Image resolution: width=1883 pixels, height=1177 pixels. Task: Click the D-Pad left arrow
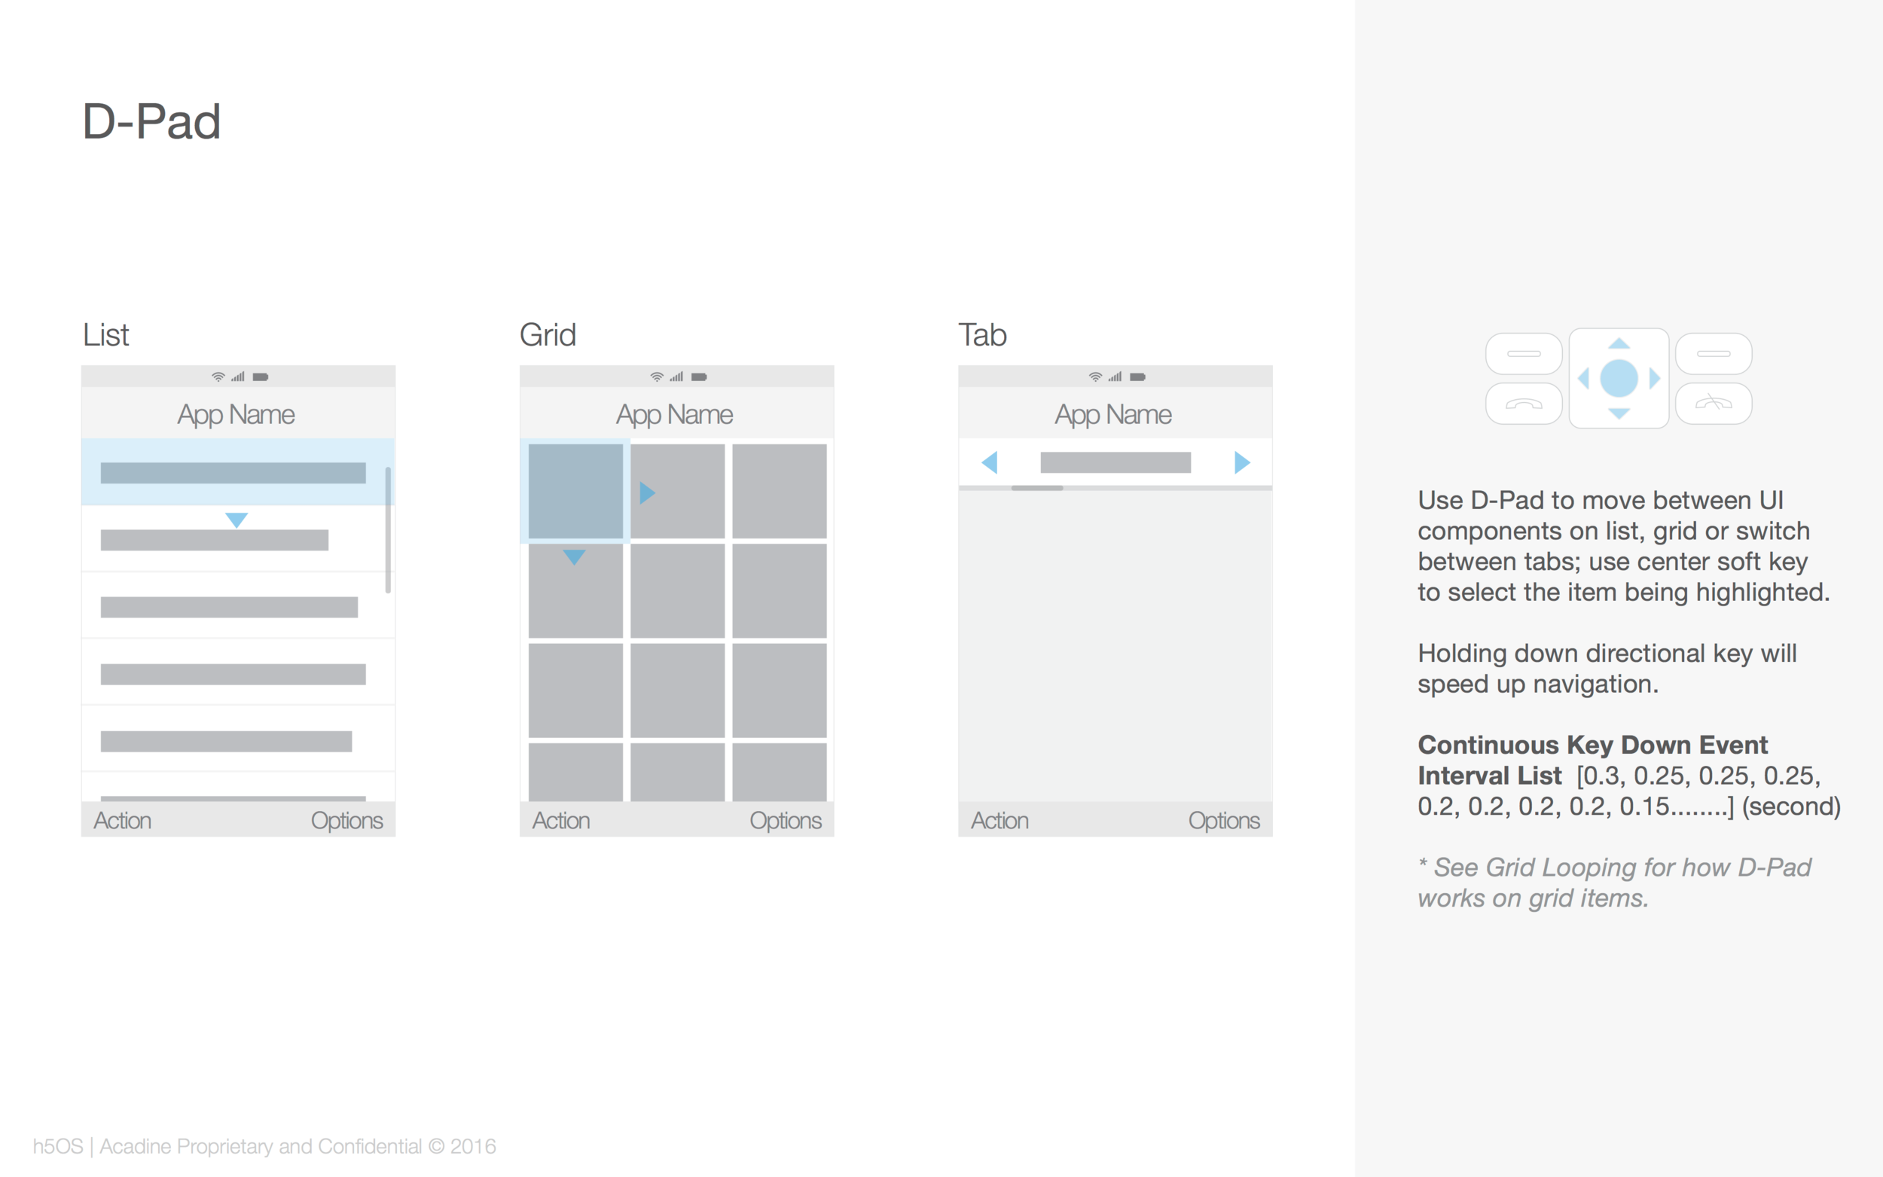[1583, 378]
